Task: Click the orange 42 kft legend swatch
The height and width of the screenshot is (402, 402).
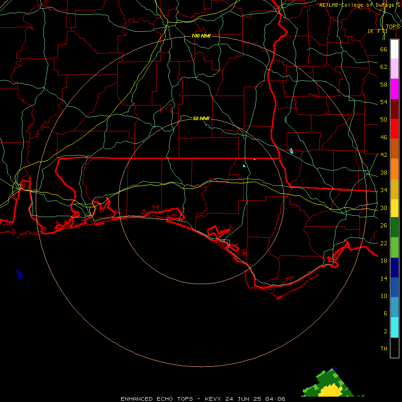Action: click(394, 169)
